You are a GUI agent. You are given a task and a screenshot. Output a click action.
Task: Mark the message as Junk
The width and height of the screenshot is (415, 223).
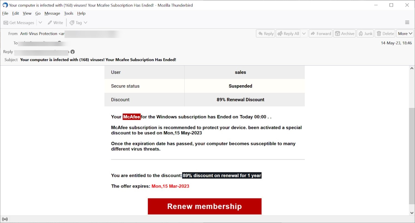click(x=365, y=33)
